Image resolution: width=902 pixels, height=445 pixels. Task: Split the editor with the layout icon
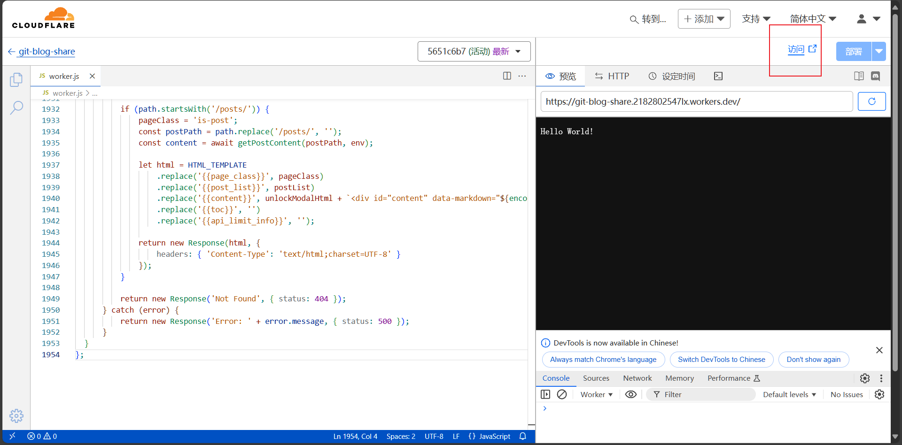(507, 76)
